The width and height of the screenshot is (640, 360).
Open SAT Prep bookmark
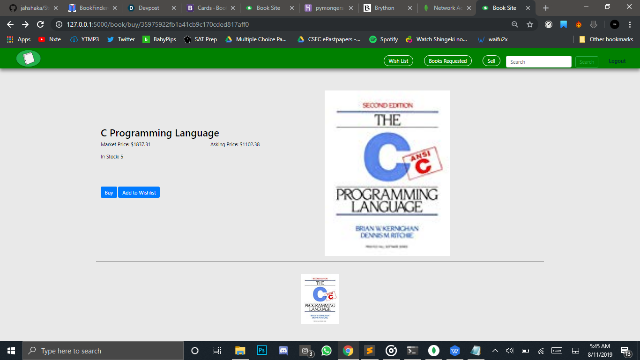201,39
